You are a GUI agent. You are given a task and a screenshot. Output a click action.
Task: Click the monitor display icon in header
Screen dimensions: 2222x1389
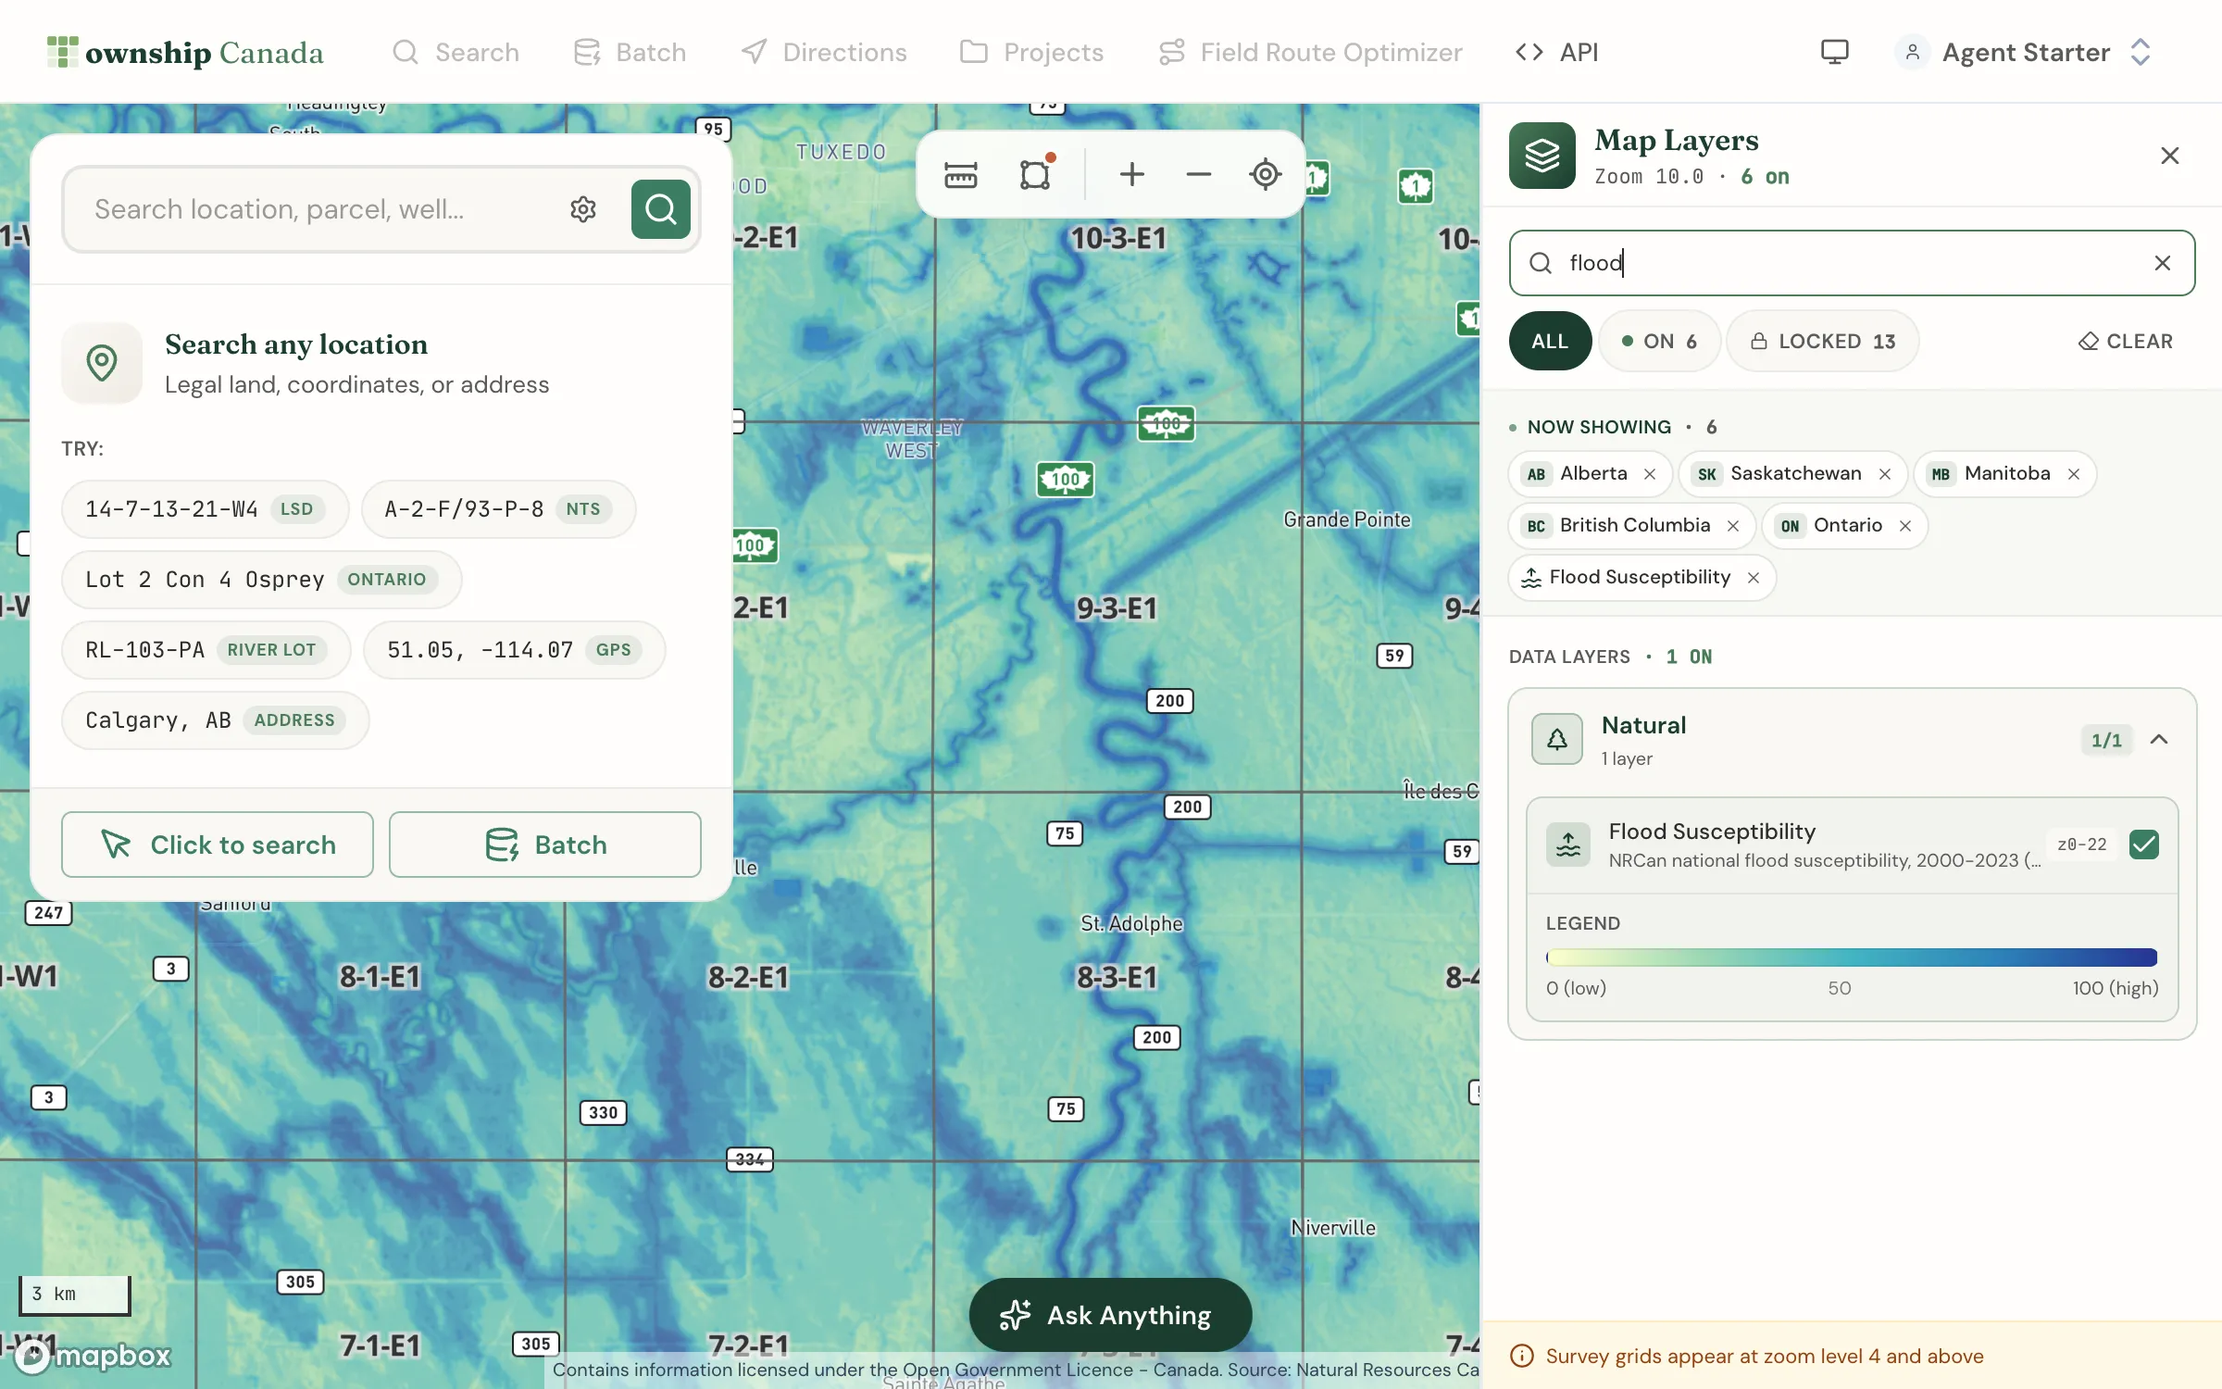coord(1834,52)
